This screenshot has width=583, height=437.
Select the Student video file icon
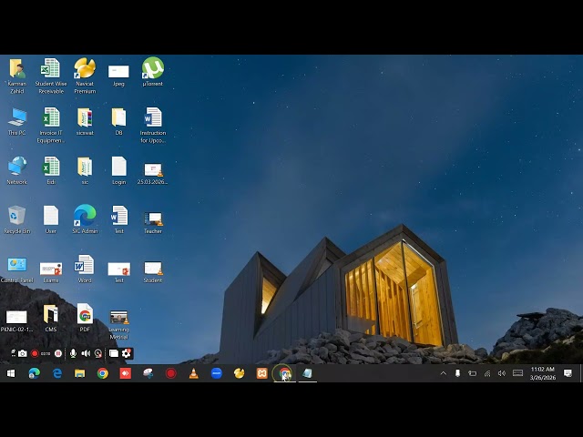[153, 272]
